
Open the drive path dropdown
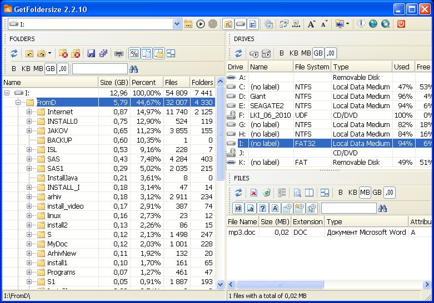pyautogui.click(x=177, y=24)
